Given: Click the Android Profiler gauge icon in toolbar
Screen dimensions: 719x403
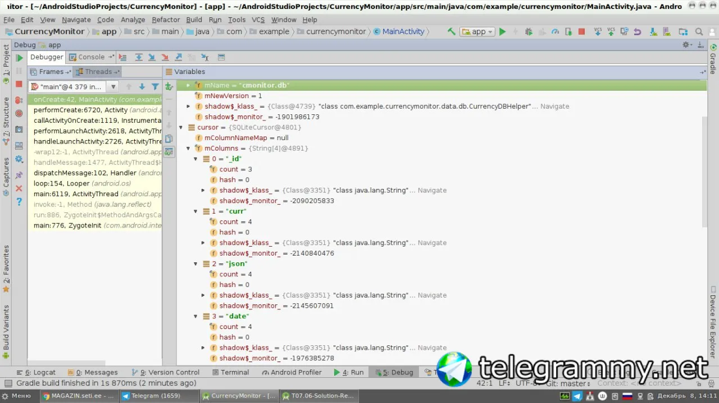Looking at the screenshot, I should 555,31.
